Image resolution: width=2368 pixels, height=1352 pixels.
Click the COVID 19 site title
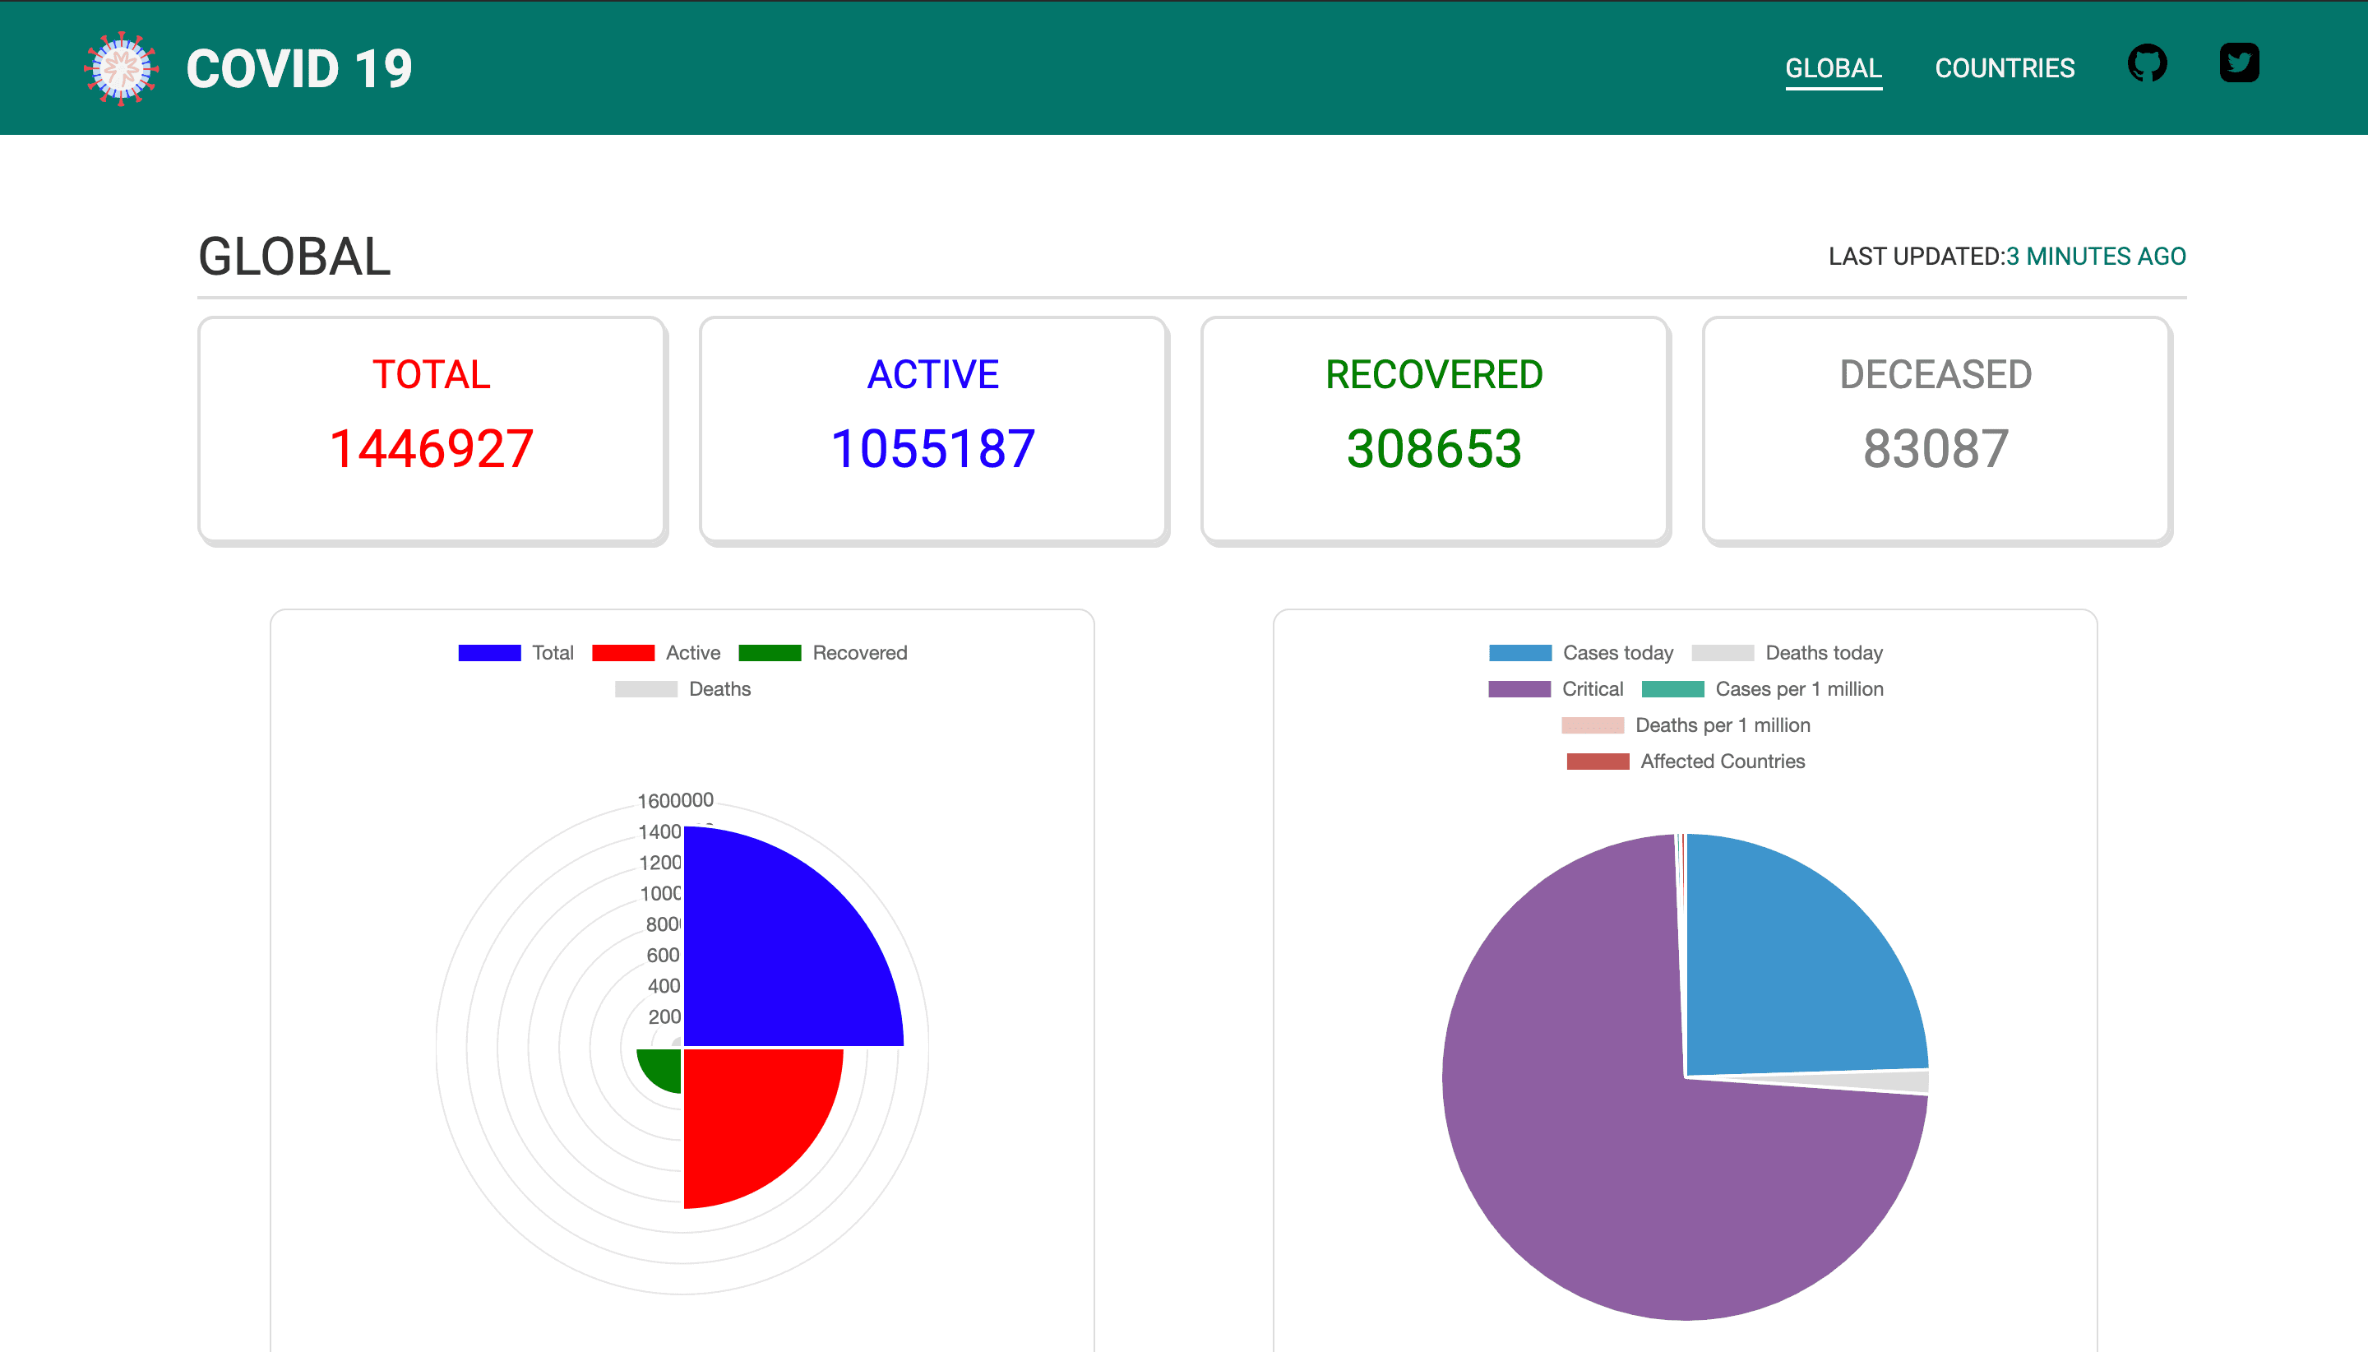[299, 69]
